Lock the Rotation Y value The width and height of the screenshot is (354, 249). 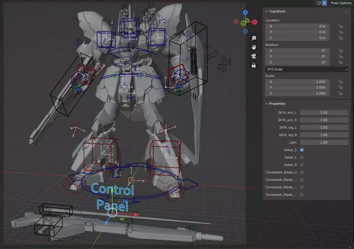[341, 56]
